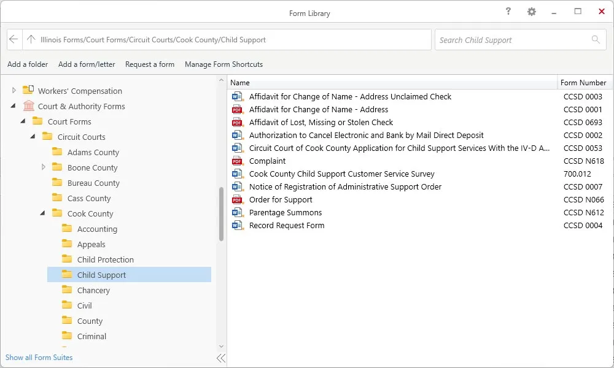Select form number CCSD 0004

(583, 225)
